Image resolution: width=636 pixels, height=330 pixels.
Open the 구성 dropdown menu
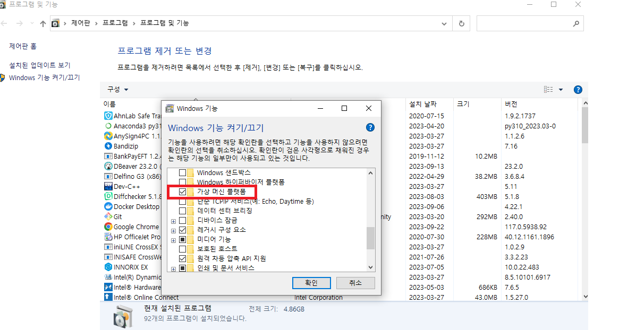(117, 90)
